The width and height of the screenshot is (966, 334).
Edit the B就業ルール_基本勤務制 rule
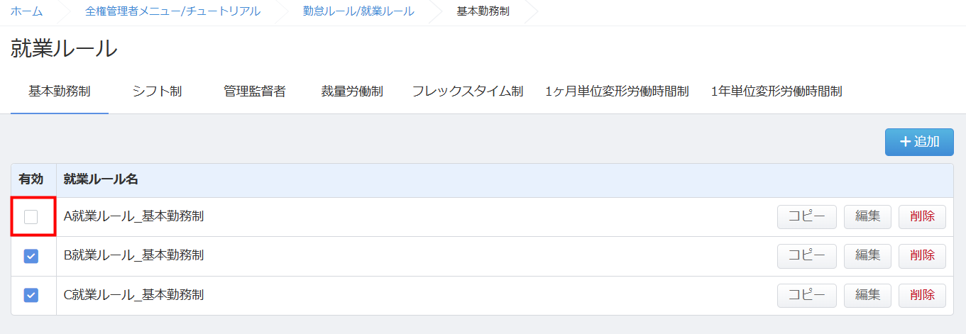(x=867, y=256)
